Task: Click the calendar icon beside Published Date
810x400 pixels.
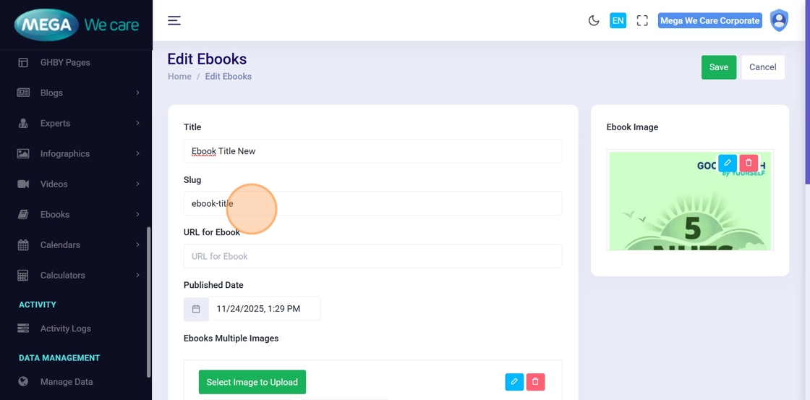Action: 196,309
